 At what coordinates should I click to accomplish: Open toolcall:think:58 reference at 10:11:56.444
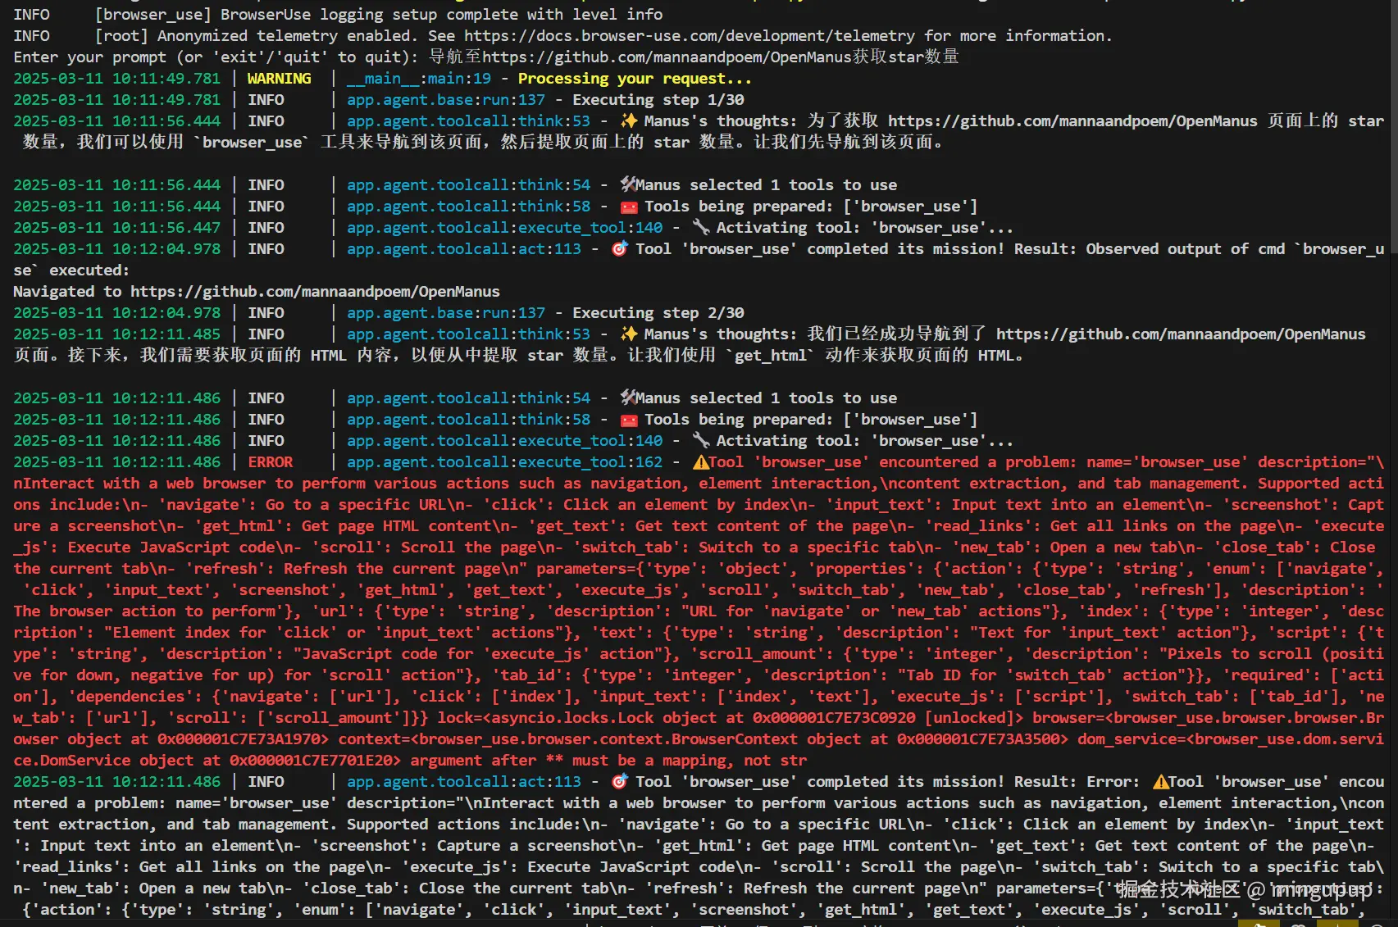coord(468,207)
